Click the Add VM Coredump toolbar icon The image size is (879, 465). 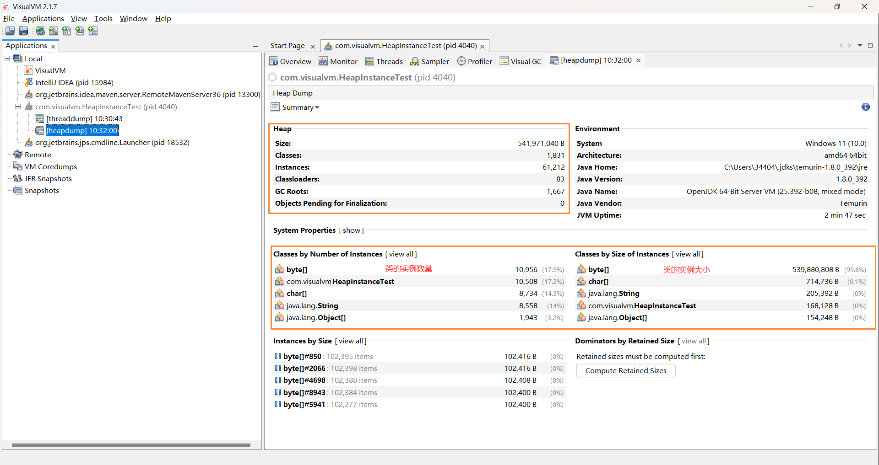(x=67, y=31)
